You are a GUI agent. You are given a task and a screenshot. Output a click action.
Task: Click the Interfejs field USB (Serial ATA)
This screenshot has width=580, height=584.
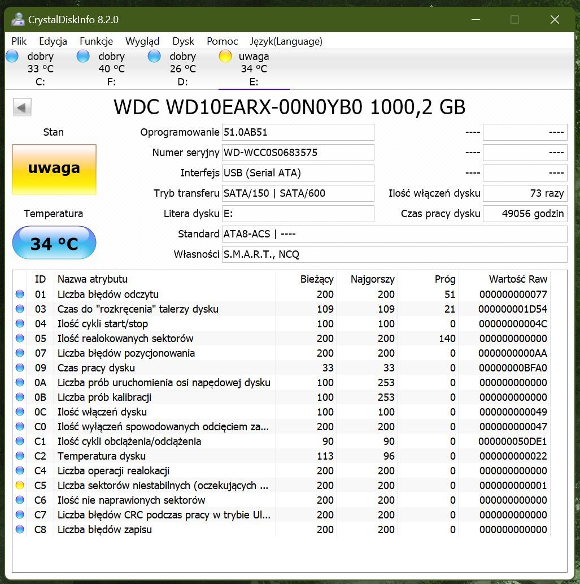coord(298,173)
